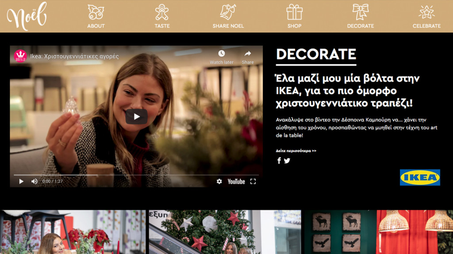Click the video Share arrow

248,57
